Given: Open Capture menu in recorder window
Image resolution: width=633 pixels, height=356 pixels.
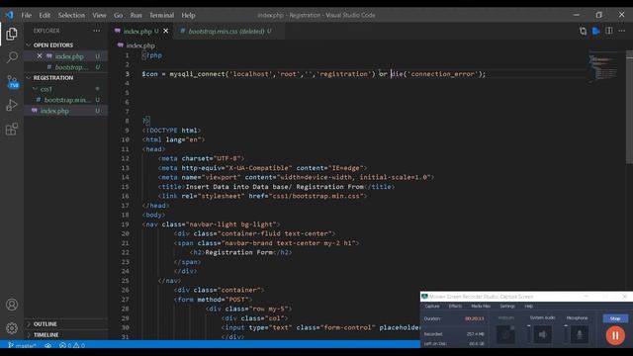Looking at the screenshot, I should (432, 306).
